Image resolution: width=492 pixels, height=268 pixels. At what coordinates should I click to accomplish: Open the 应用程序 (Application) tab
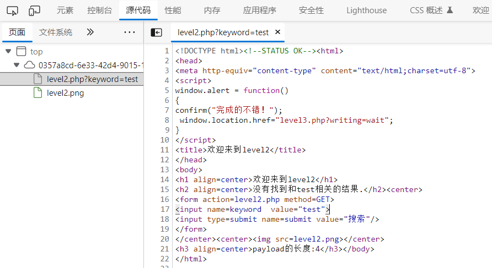coord(259,10)
